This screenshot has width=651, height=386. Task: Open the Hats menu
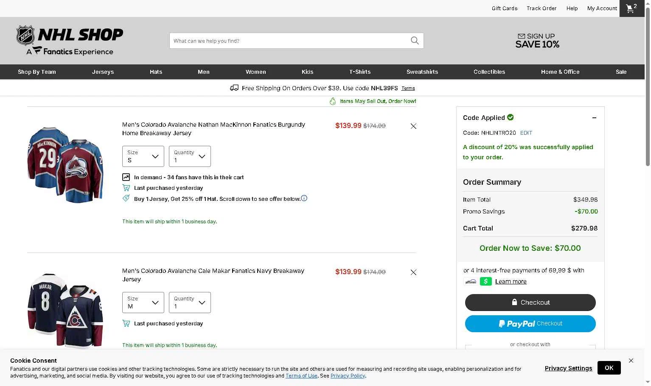pos(156,72)
